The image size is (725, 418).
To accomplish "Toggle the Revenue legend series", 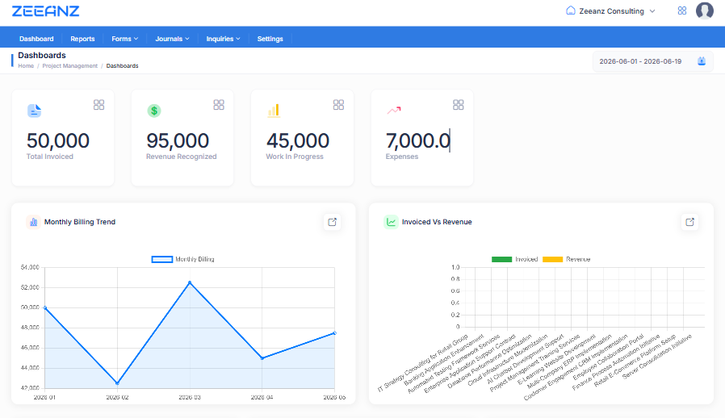I will (x=567, y=259).
